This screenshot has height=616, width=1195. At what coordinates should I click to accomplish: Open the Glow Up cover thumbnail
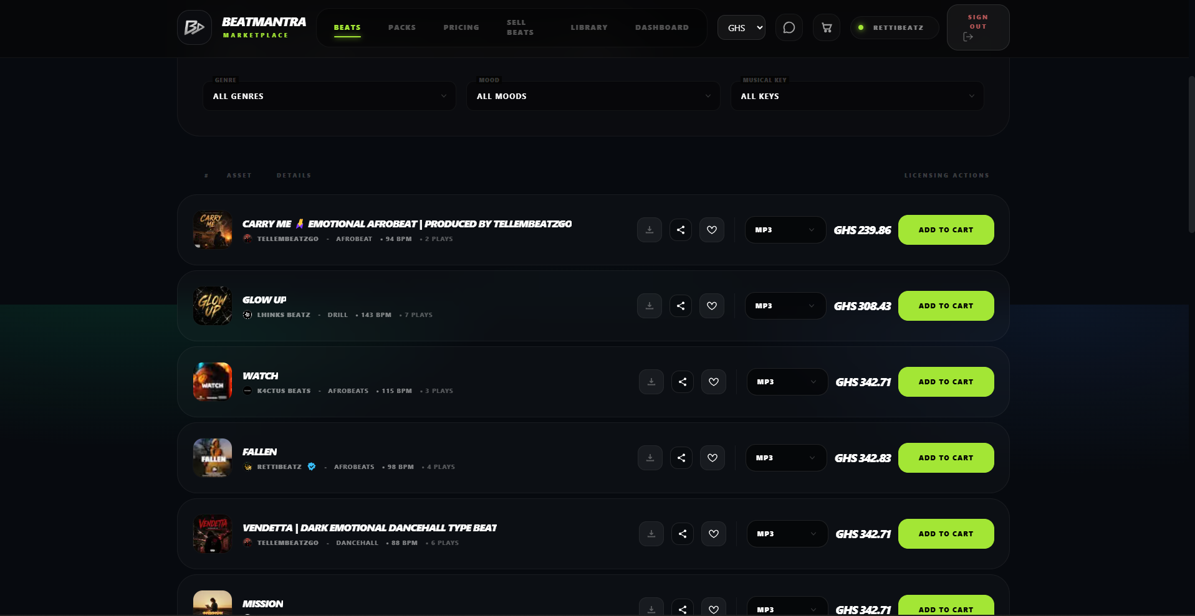coord(213,306)
